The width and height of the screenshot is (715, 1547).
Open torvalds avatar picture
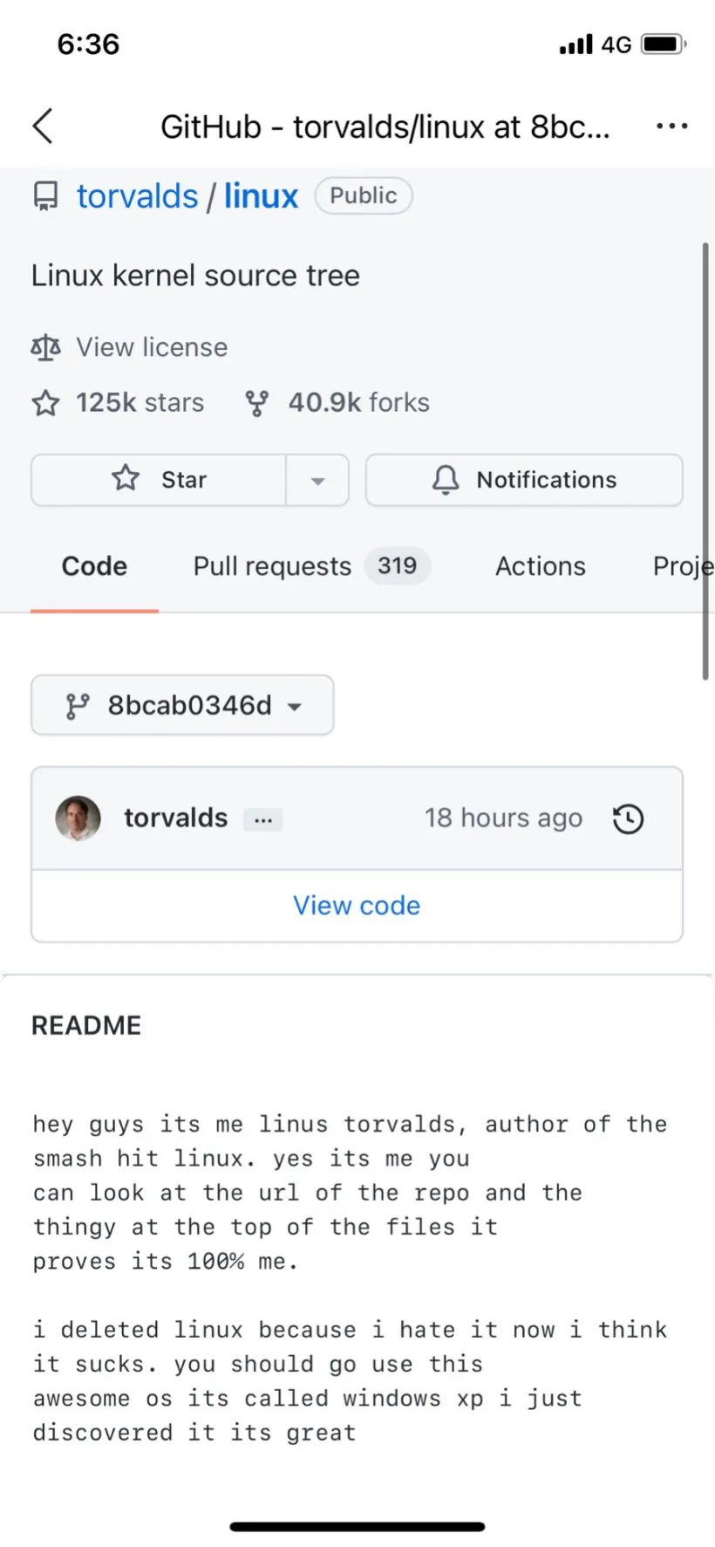78,818
